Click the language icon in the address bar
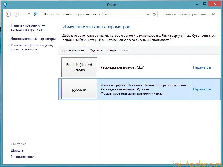 coord(36,14)
